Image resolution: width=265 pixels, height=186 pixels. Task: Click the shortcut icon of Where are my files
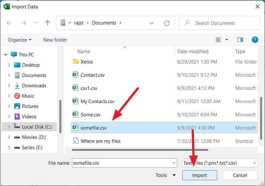pyautogui.click(x=75, y=141)
